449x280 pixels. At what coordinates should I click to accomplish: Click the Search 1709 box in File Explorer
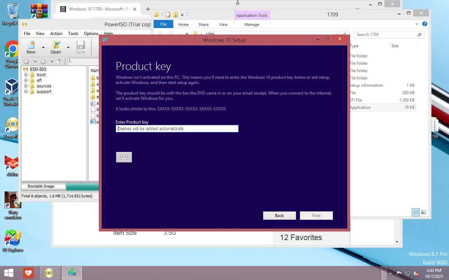click(389, 35)
